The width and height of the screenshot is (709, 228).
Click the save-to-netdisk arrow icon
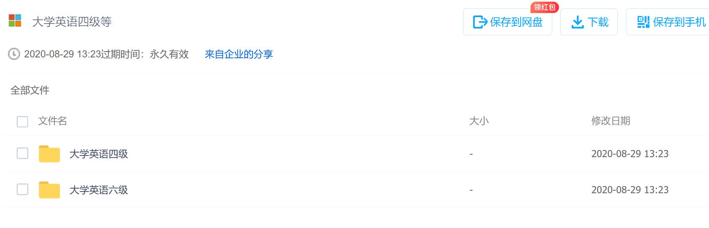click(x=480, y=22)
